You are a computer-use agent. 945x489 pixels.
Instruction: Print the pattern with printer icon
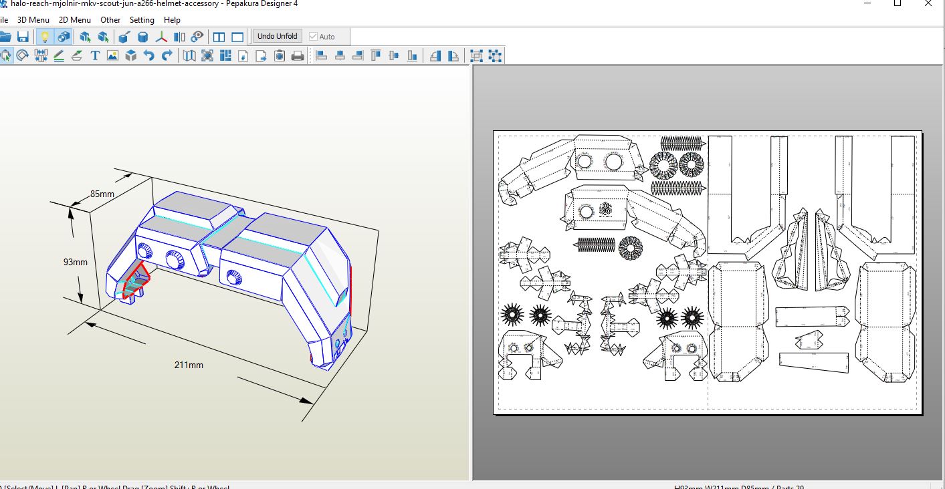click(298, 55)
